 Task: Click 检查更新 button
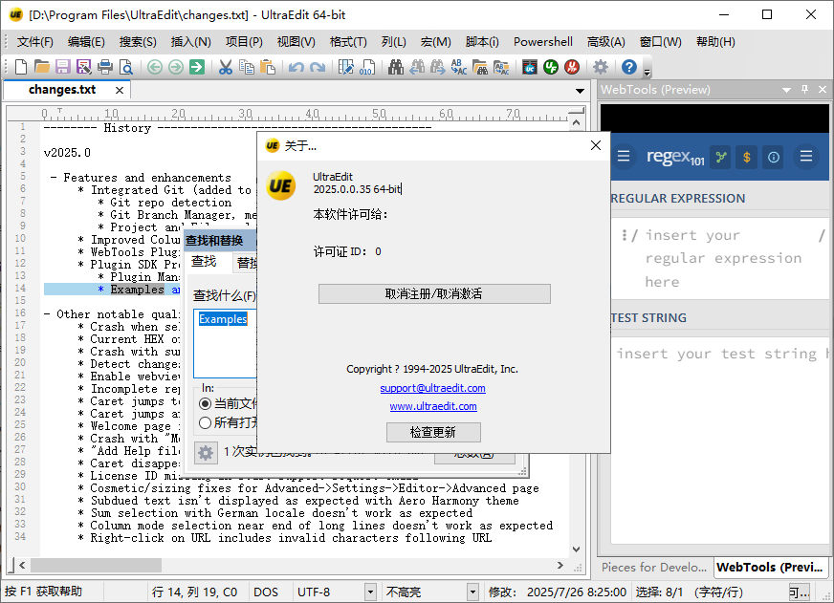point(433,433)
